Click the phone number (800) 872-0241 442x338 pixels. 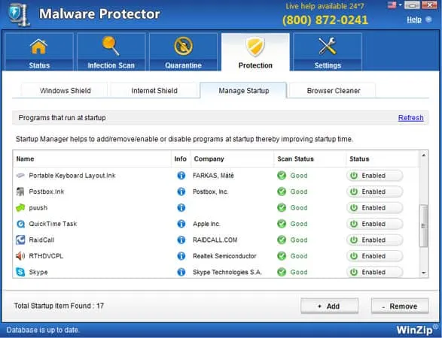click(x=325, y=20)
